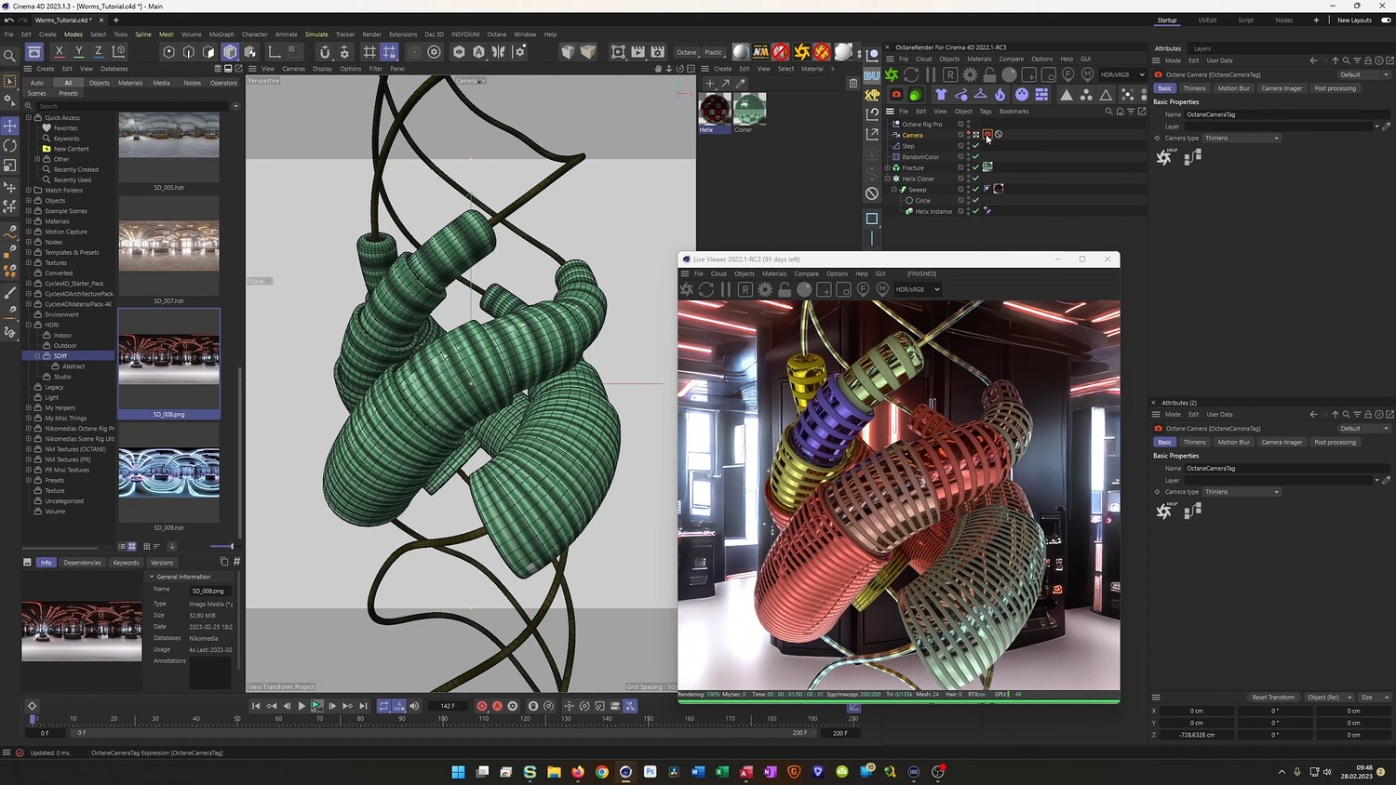Open Chrome from the taskbar
Screen dimensions: 1396x785
click(x=602, y=771)
